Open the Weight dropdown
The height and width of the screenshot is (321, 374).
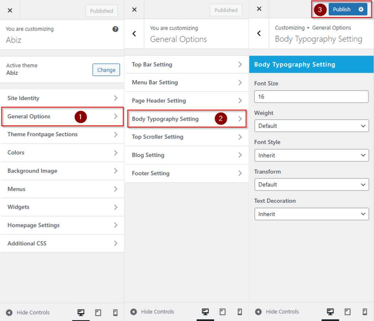pos(312,126)
